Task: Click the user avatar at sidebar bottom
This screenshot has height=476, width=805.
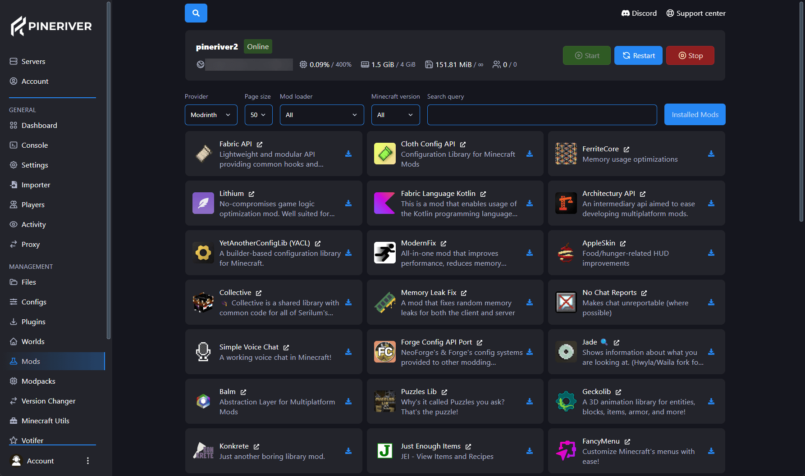Action: (x=16, y=461)
